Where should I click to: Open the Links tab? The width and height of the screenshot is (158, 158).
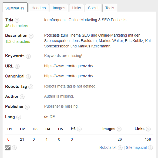point(77,8)
